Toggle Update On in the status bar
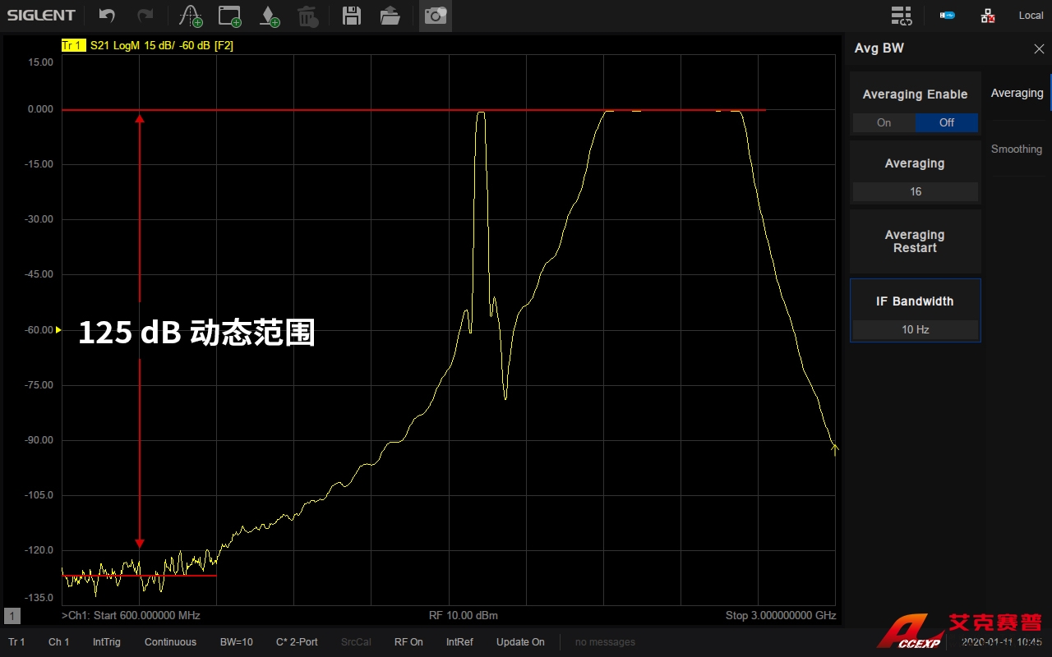Screen dimensions: 1052x657 pos(520,642)
